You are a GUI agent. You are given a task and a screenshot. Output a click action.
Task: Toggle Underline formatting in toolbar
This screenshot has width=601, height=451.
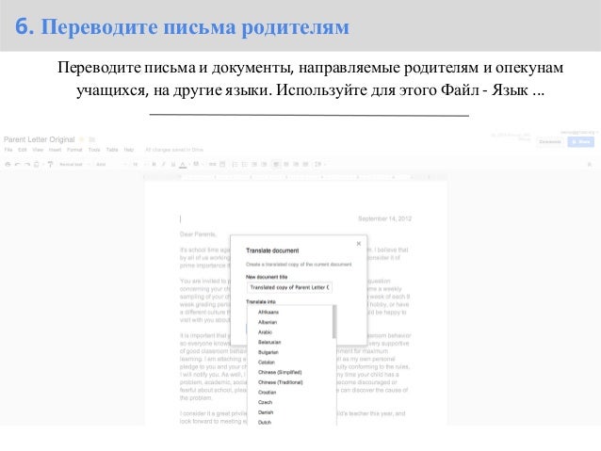coord(173,165)
